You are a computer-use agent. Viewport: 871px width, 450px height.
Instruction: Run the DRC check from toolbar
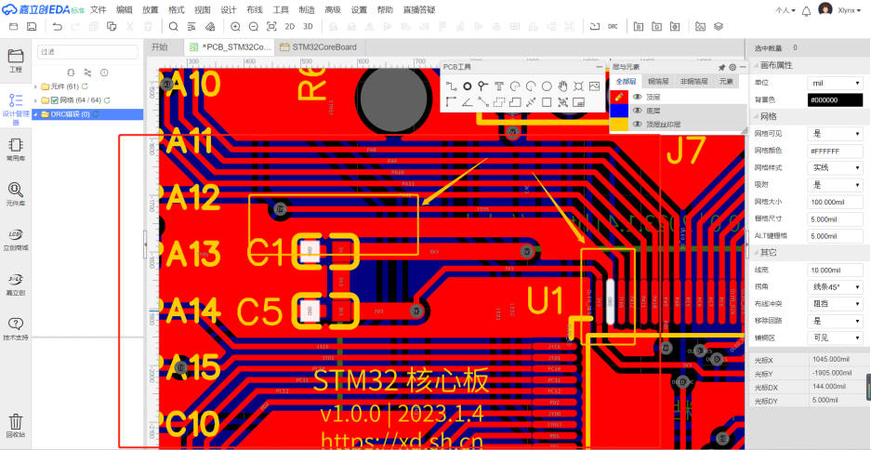pyautogui.click(x=613, y=27)
